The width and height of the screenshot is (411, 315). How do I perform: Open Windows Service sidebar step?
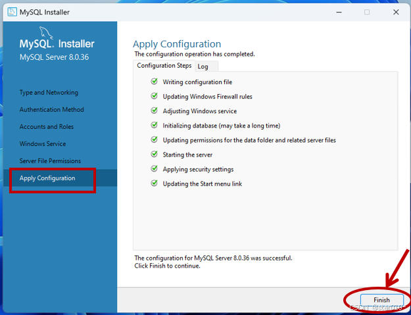click(43, 143)
